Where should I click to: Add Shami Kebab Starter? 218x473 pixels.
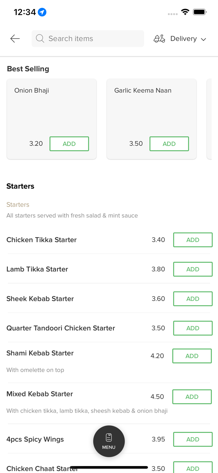pyautogui.click(x=192, y=356)
